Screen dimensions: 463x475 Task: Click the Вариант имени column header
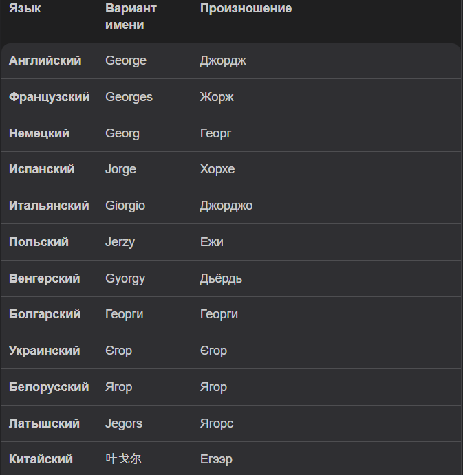click(x=131, y=16)
